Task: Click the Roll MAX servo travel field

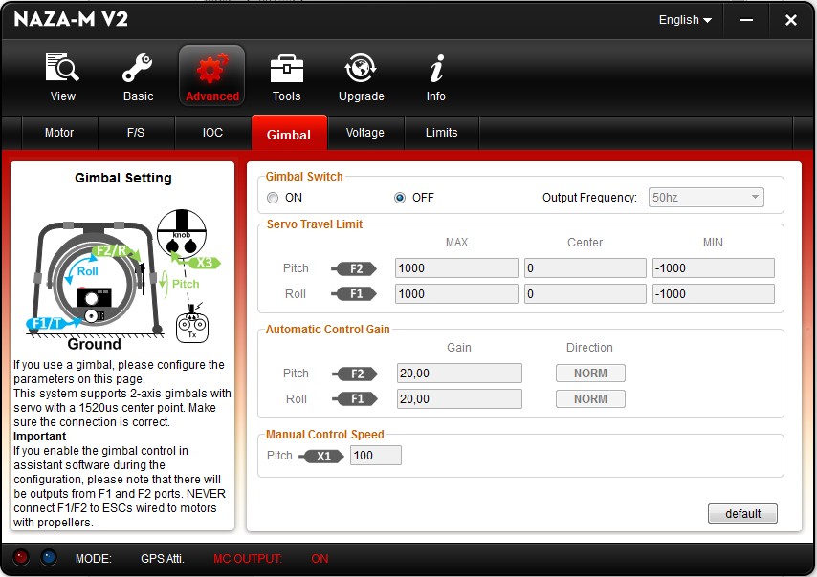Action: 456,293
